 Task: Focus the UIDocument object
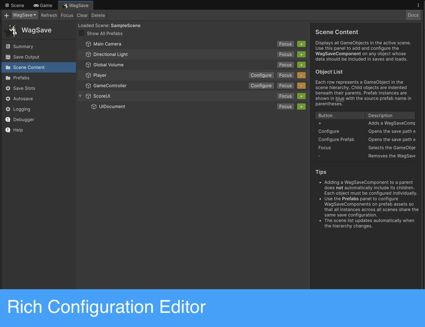coord(286,106)
